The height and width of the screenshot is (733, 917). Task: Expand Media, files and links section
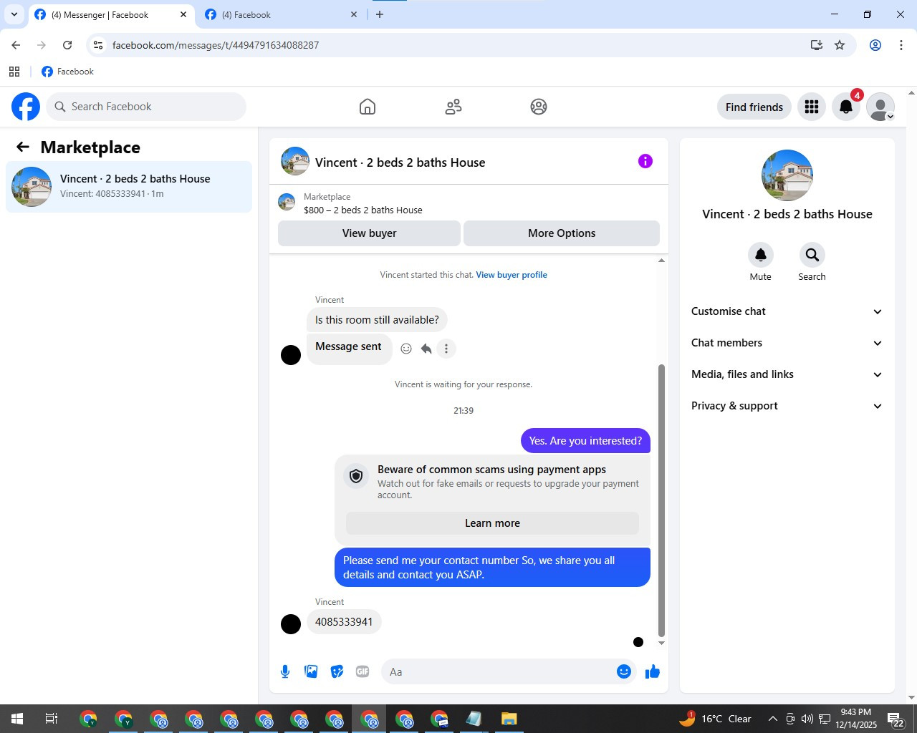[x=787, y=374]
